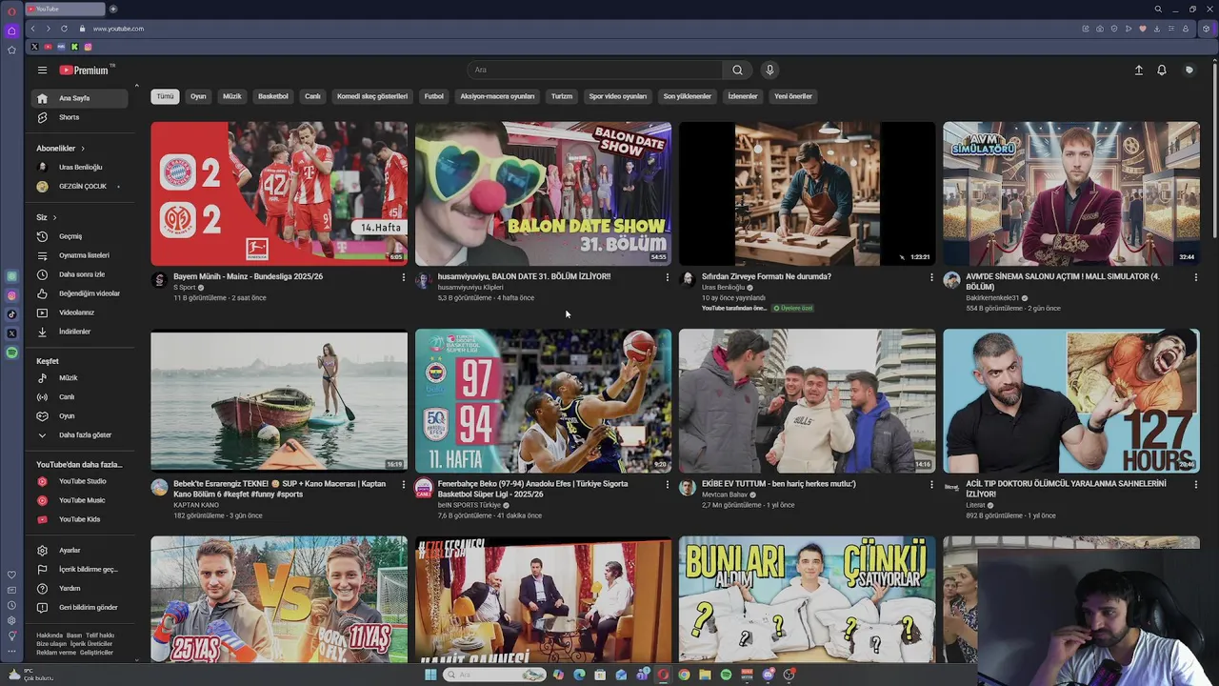Open a new browser tab with plus
The image size is (1219, 686).
113,9
